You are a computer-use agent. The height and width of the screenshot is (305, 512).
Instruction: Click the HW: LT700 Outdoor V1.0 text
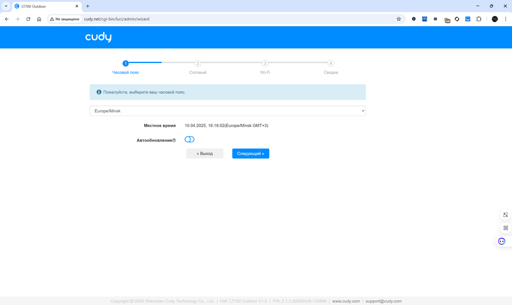243,301
